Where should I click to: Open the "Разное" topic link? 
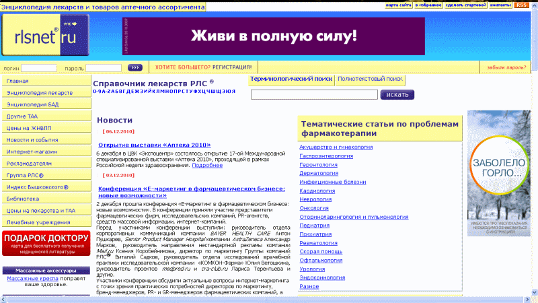[309, 287]
